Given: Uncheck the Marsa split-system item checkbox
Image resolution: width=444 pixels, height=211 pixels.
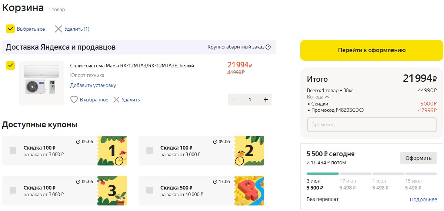Looking at the screenshot, I should pyautogui.click(x=10, y=66).
